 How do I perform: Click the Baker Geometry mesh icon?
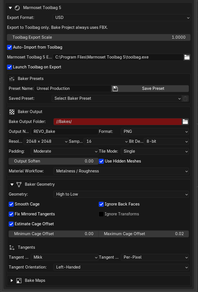19,184
